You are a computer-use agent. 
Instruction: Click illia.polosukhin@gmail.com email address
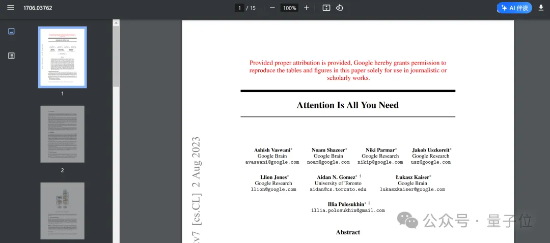tap(348, 210)
